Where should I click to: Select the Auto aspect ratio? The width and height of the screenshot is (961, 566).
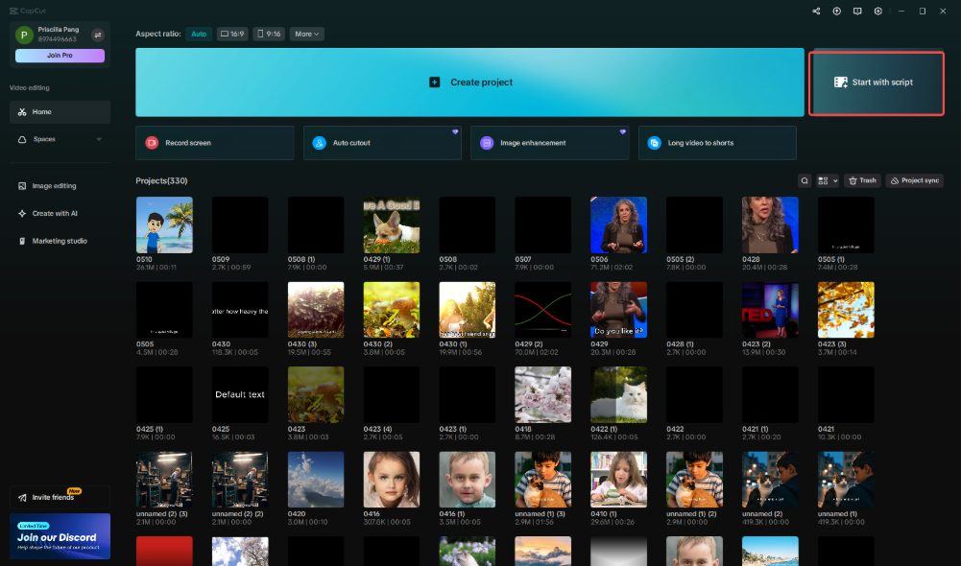(x=199, y=34)
